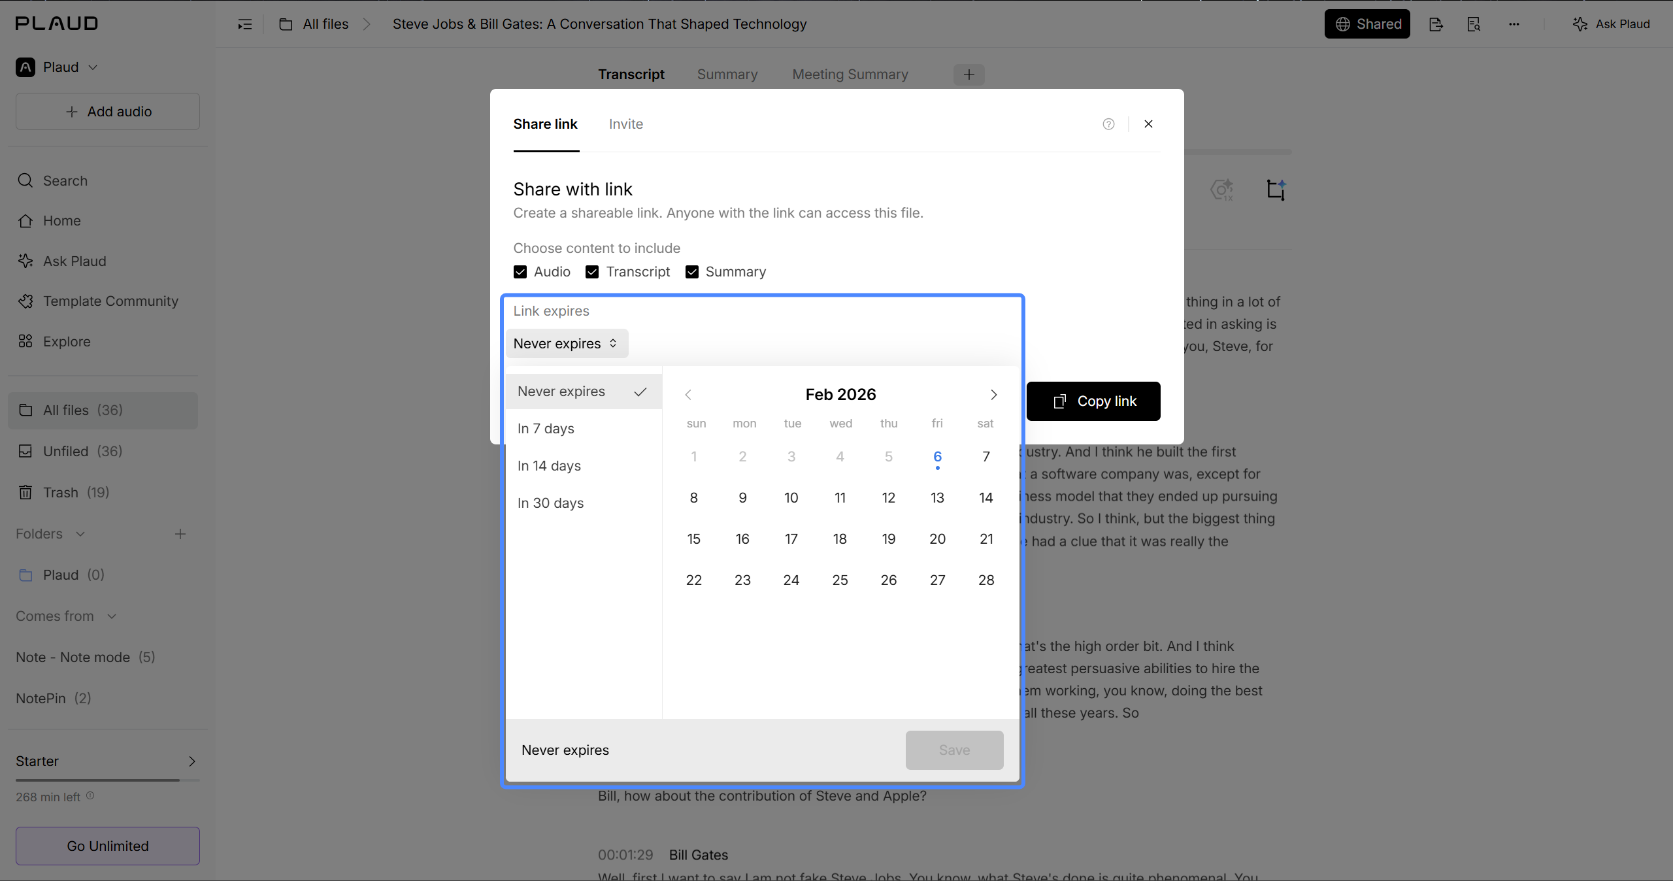Collapse the sidebar with the toggle icon
The height and width of the screenshot is (881, 1673).
coord(244,24)
